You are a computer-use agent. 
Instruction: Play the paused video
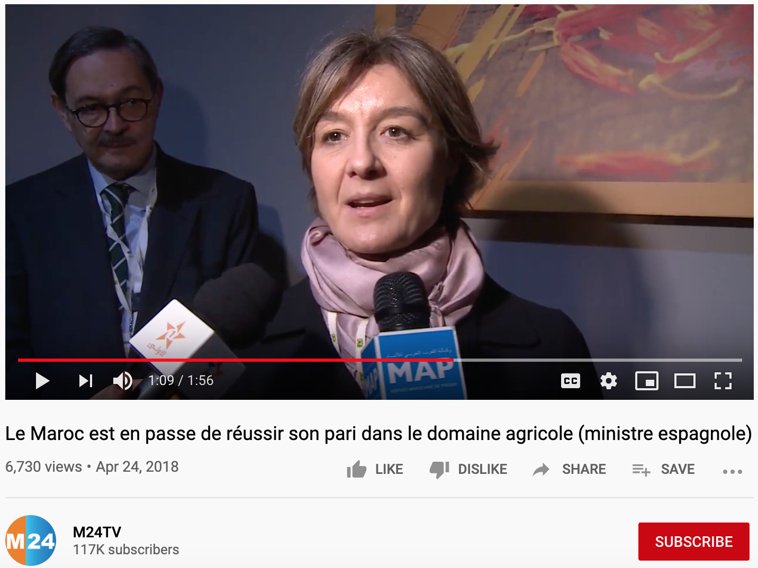pyautogui.click(x=42, y=381)
